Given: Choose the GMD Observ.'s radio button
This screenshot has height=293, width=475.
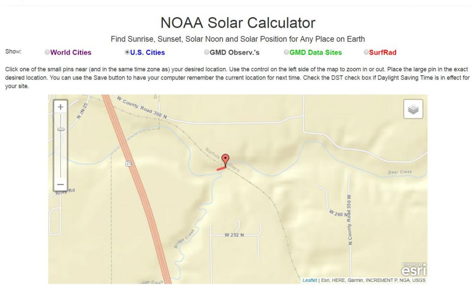Looking at the screenshot, I should (206, 53).
